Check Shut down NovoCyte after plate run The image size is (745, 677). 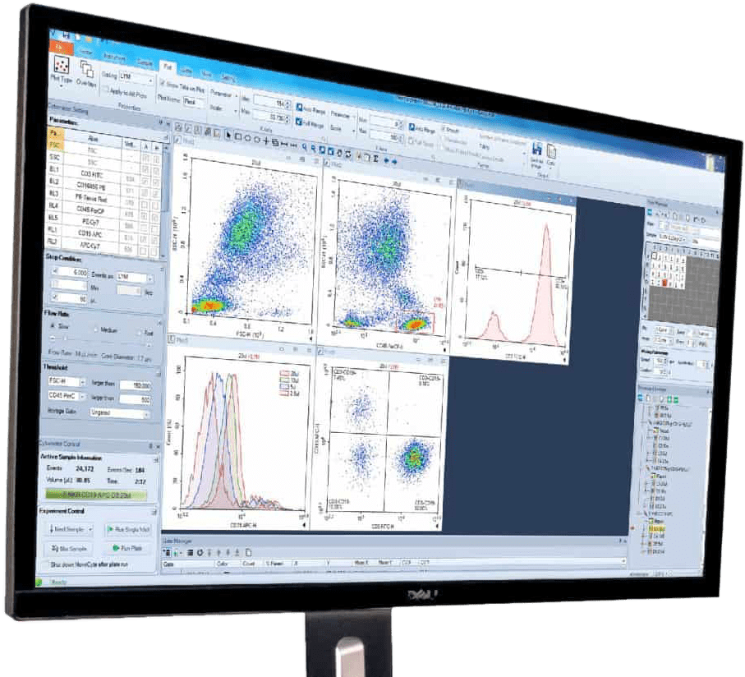(44, 565)
